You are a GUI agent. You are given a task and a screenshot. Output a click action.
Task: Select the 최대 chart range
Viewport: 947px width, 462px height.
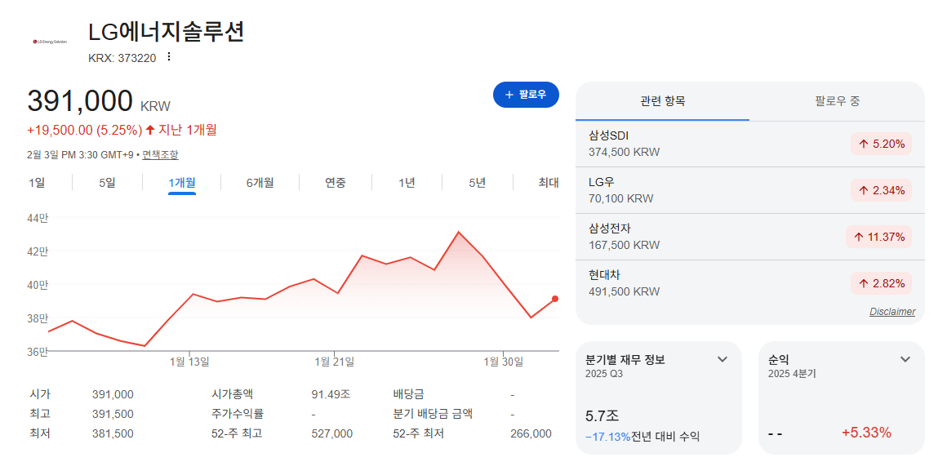coord(549,182)
